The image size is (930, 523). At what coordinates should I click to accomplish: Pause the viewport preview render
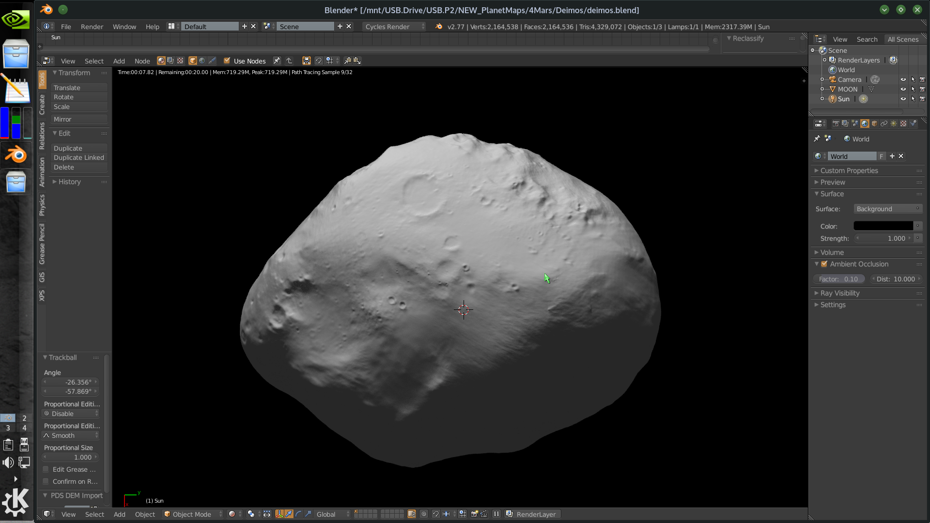(496, 514)
